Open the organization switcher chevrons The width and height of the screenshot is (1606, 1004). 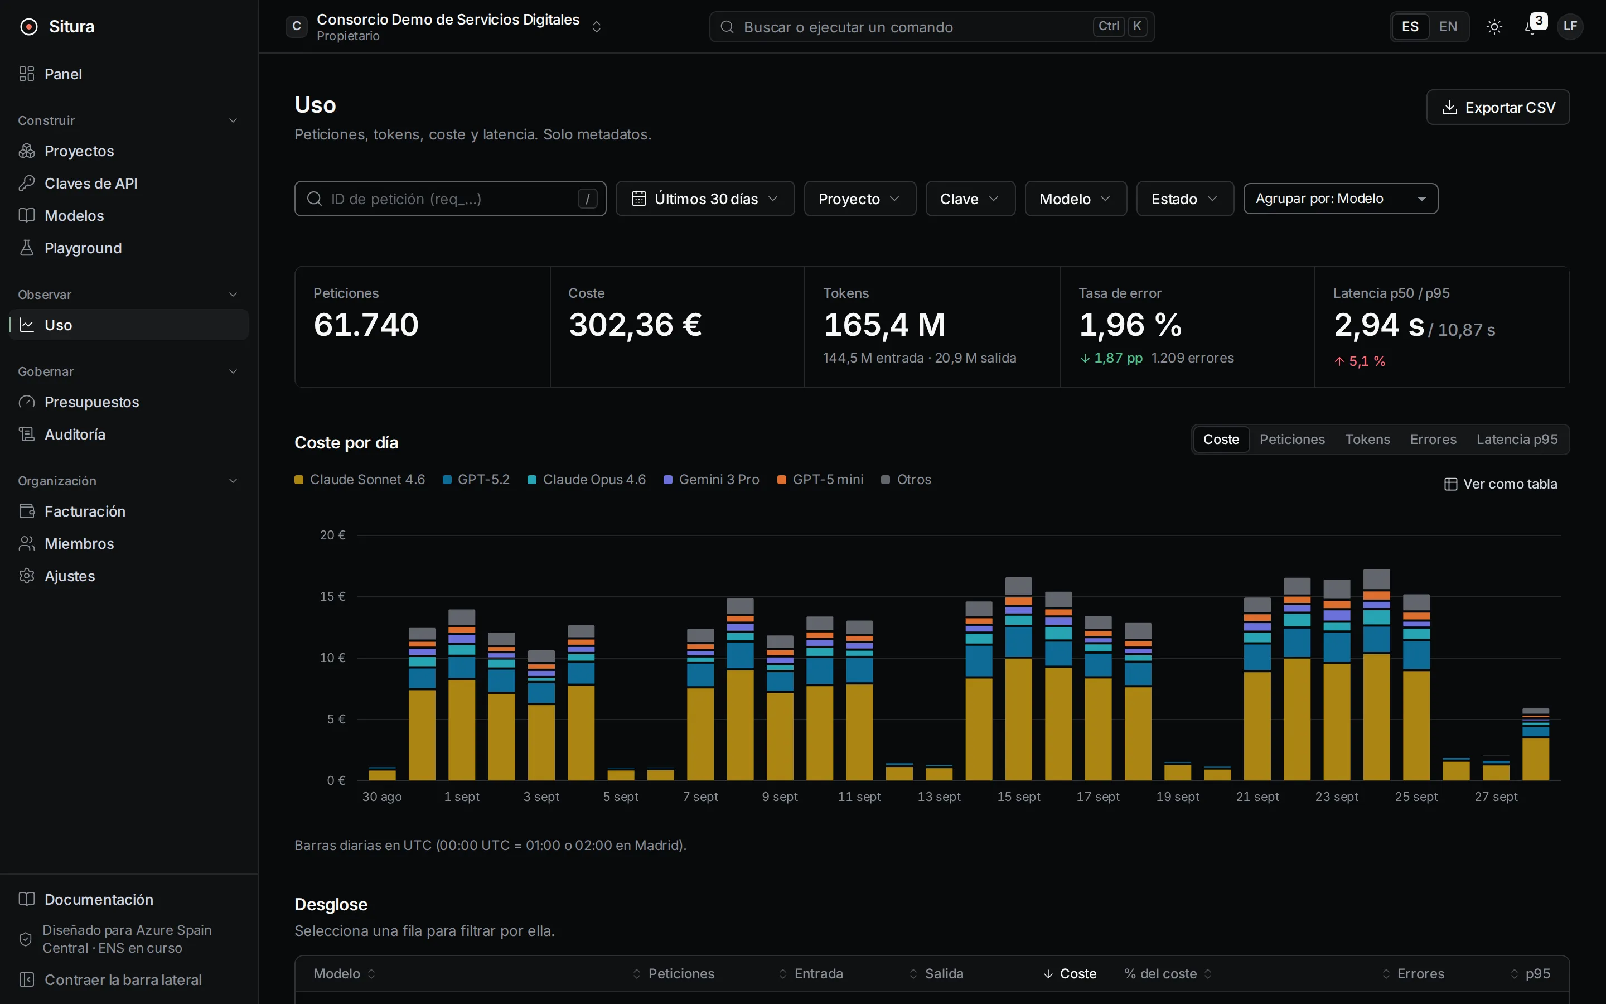click(x=597, y=27)
